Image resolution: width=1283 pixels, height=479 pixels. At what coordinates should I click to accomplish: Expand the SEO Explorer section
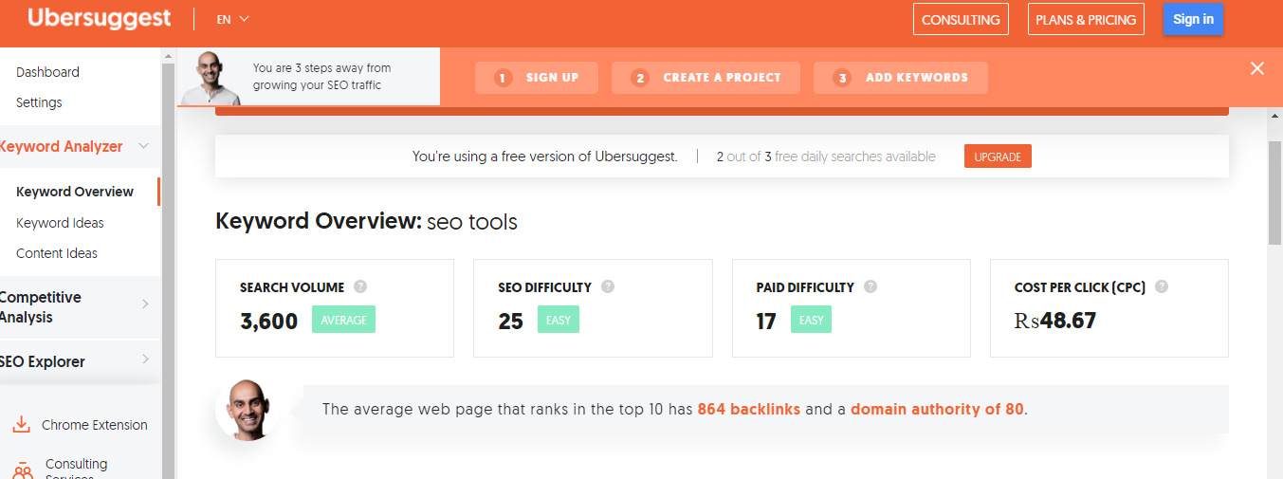coord(145,359)
